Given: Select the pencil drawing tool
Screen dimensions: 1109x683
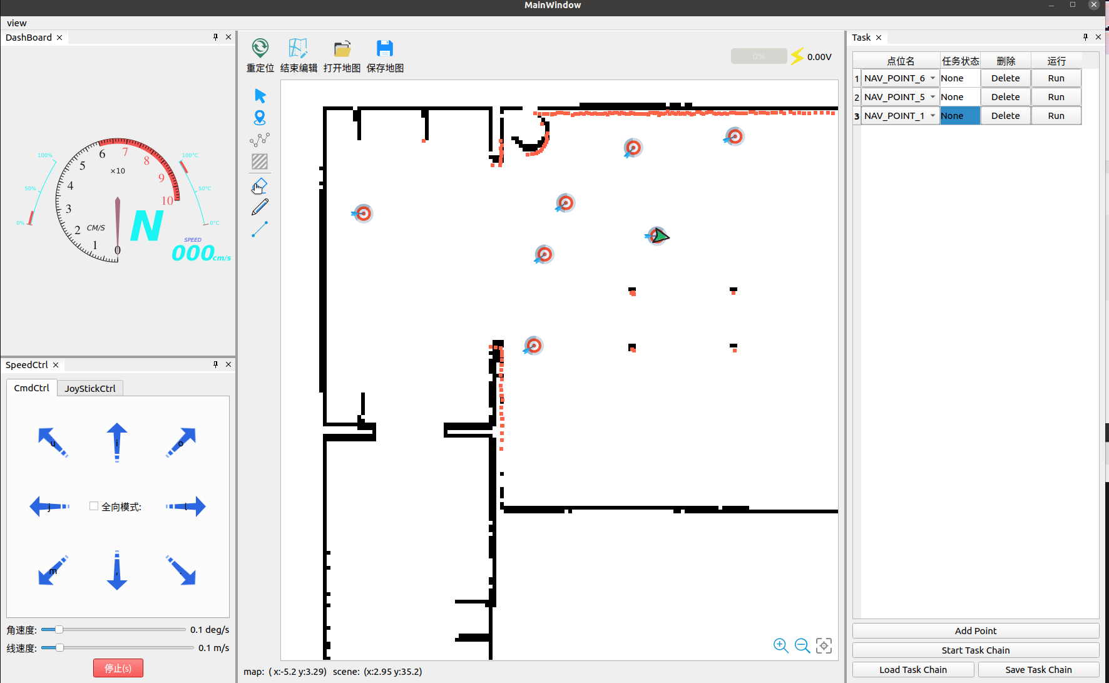Looking at the screenshot, I should [x=260, y=207].
